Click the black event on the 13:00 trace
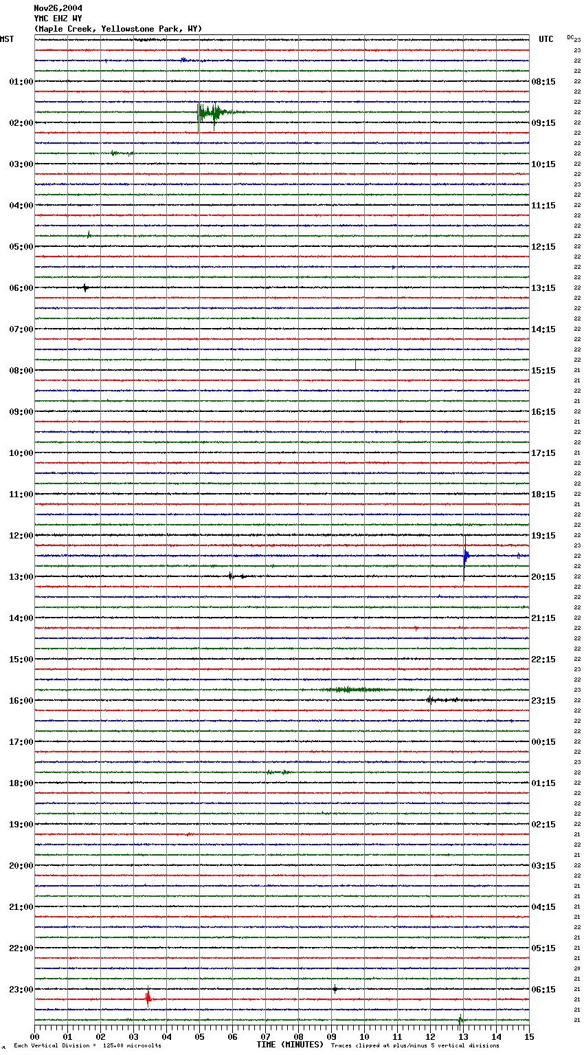 (x=237, y=576)
